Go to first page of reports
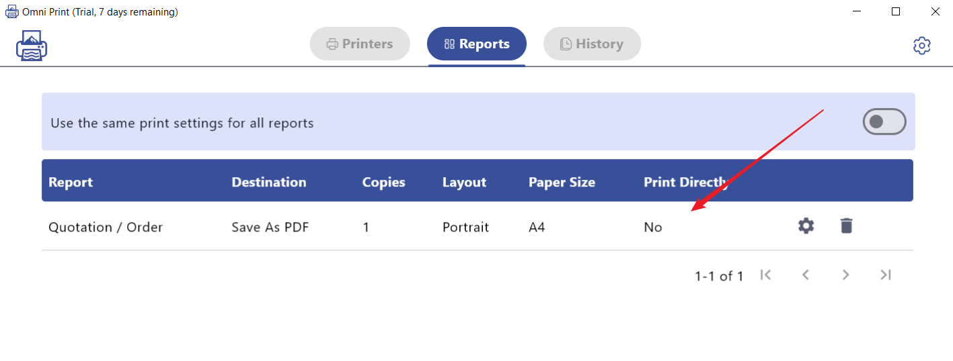The height and width of the screenshot is (361, 953). click(765, 274)
